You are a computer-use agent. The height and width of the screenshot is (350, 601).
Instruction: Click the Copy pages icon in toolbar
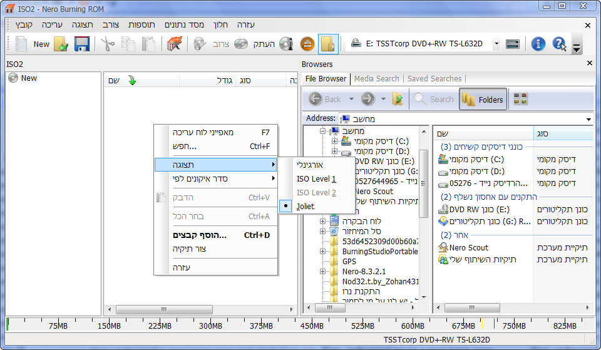(x=128, y=44)
